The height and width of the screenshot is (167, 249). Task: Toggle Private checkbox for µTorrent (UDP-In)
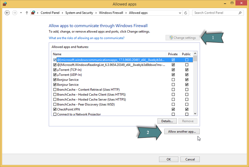pos(173,75)
